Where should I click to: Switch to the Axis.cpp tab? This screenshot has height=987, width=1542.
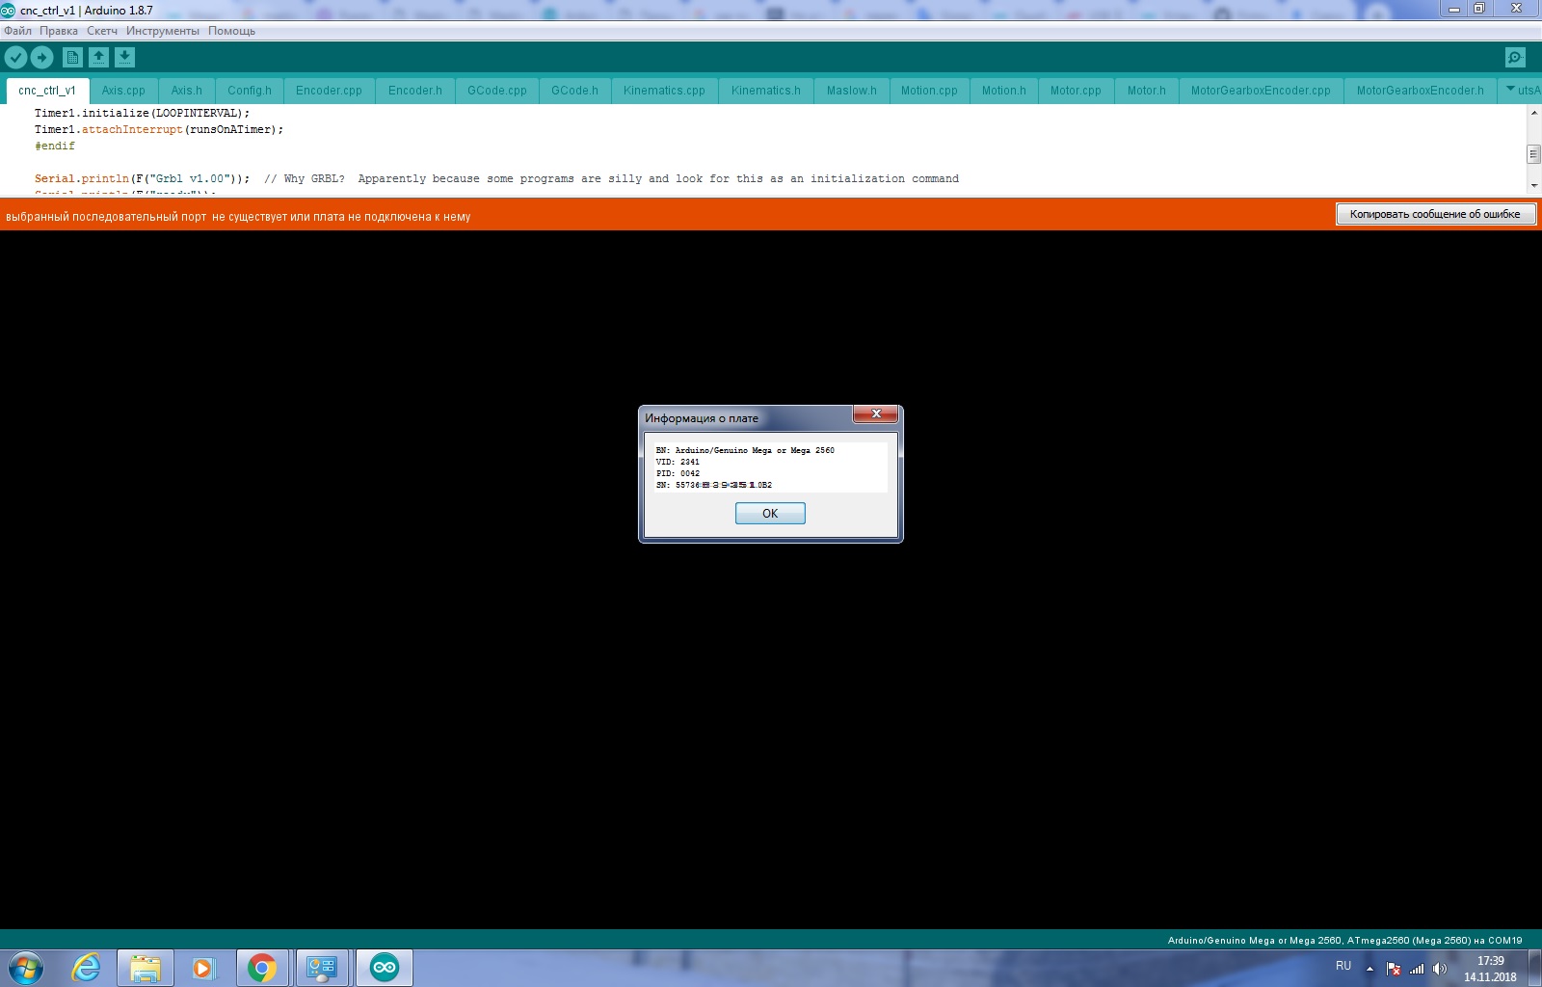[x=123, y=91]
